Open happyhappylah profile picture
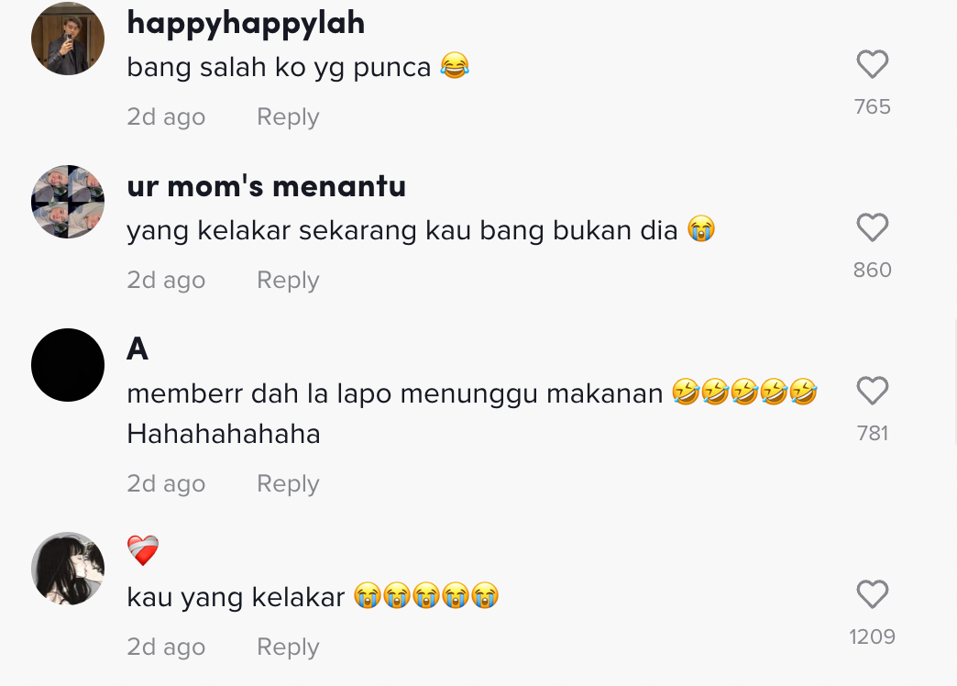 point(68,39)
